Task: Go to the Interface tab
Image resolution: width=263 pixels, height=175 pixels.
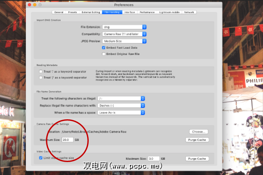Action: (x=130, y=12)
